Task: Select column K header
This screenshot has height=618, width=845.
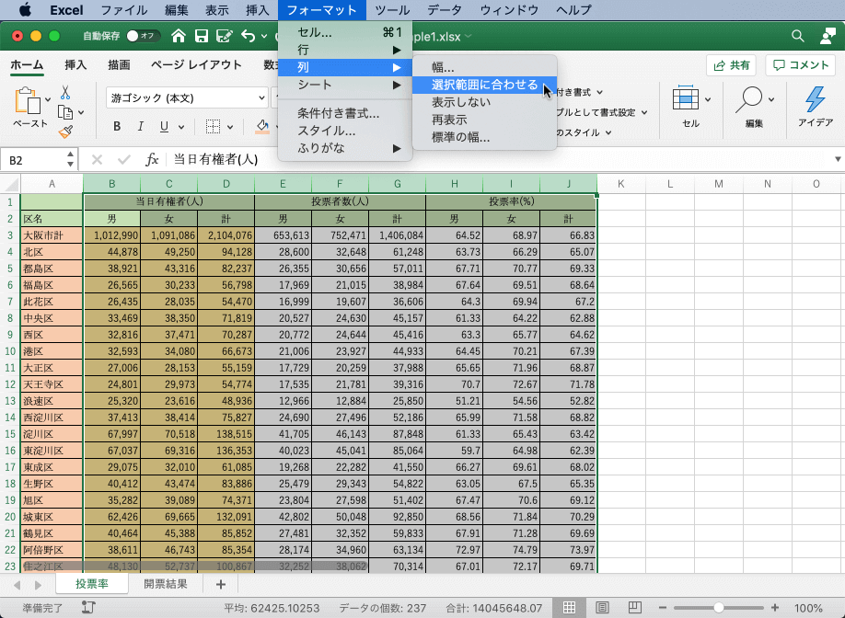Action: pyautogui.click(x=620, y=184)
